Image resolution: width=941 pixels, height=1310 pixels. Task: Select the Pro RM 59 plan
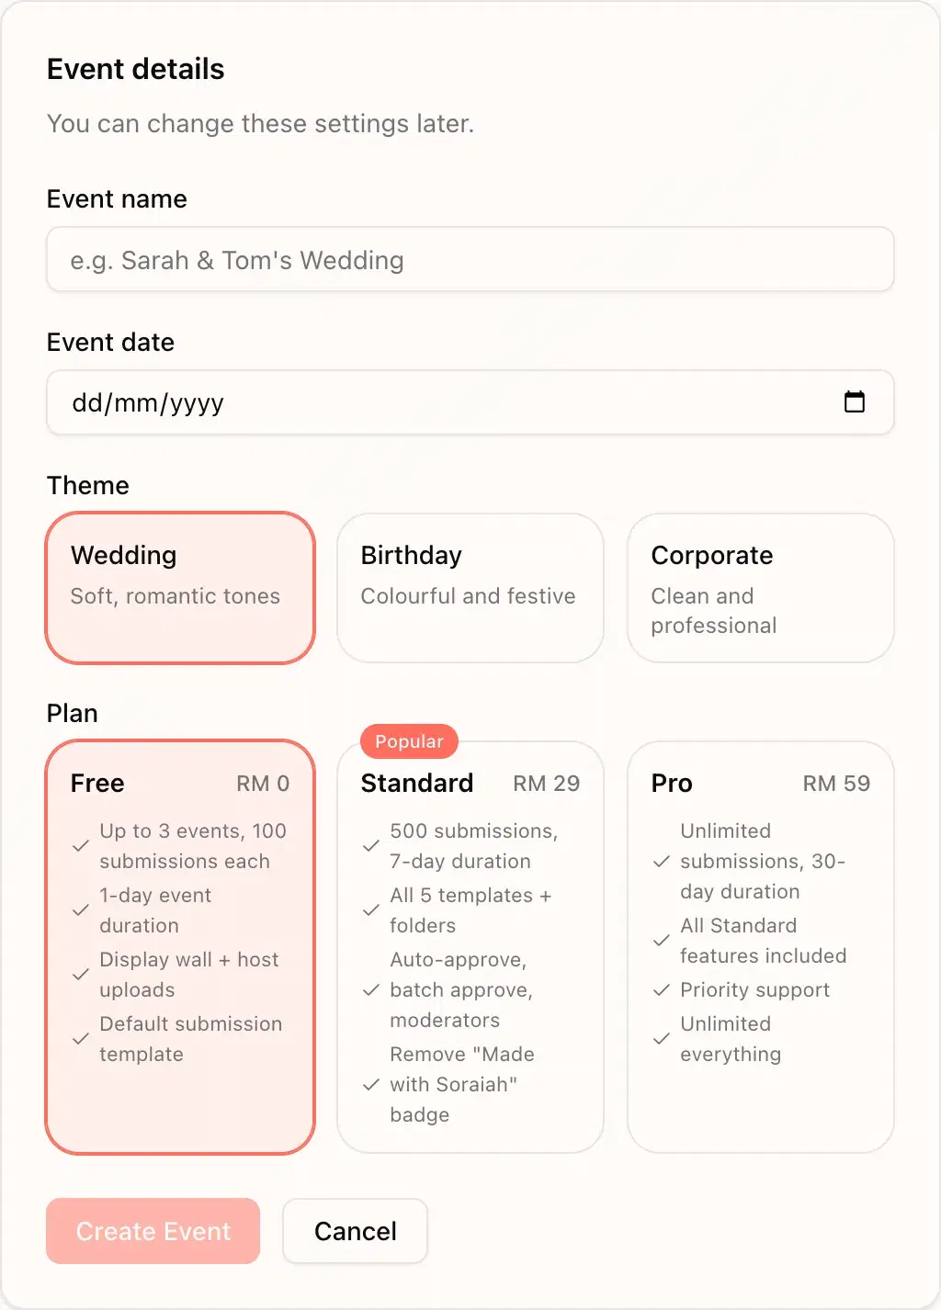760,946
